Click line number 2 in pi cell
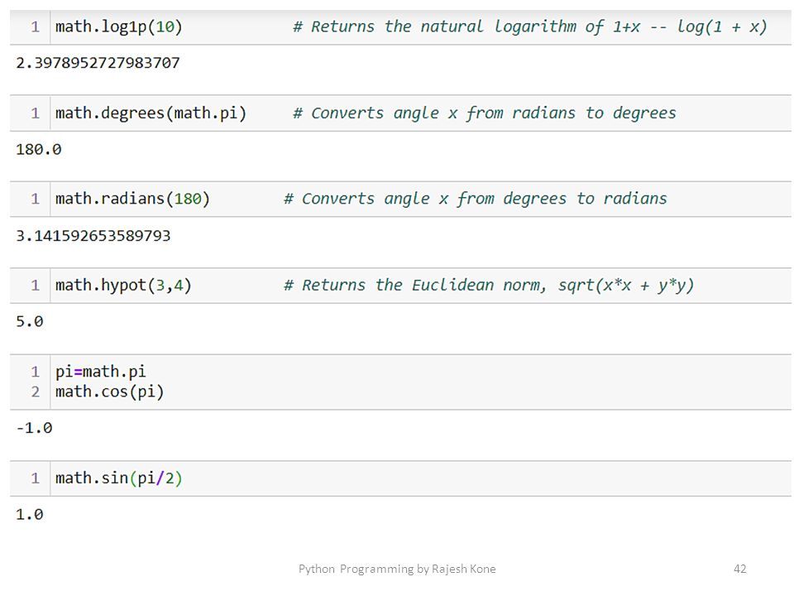 35,392
